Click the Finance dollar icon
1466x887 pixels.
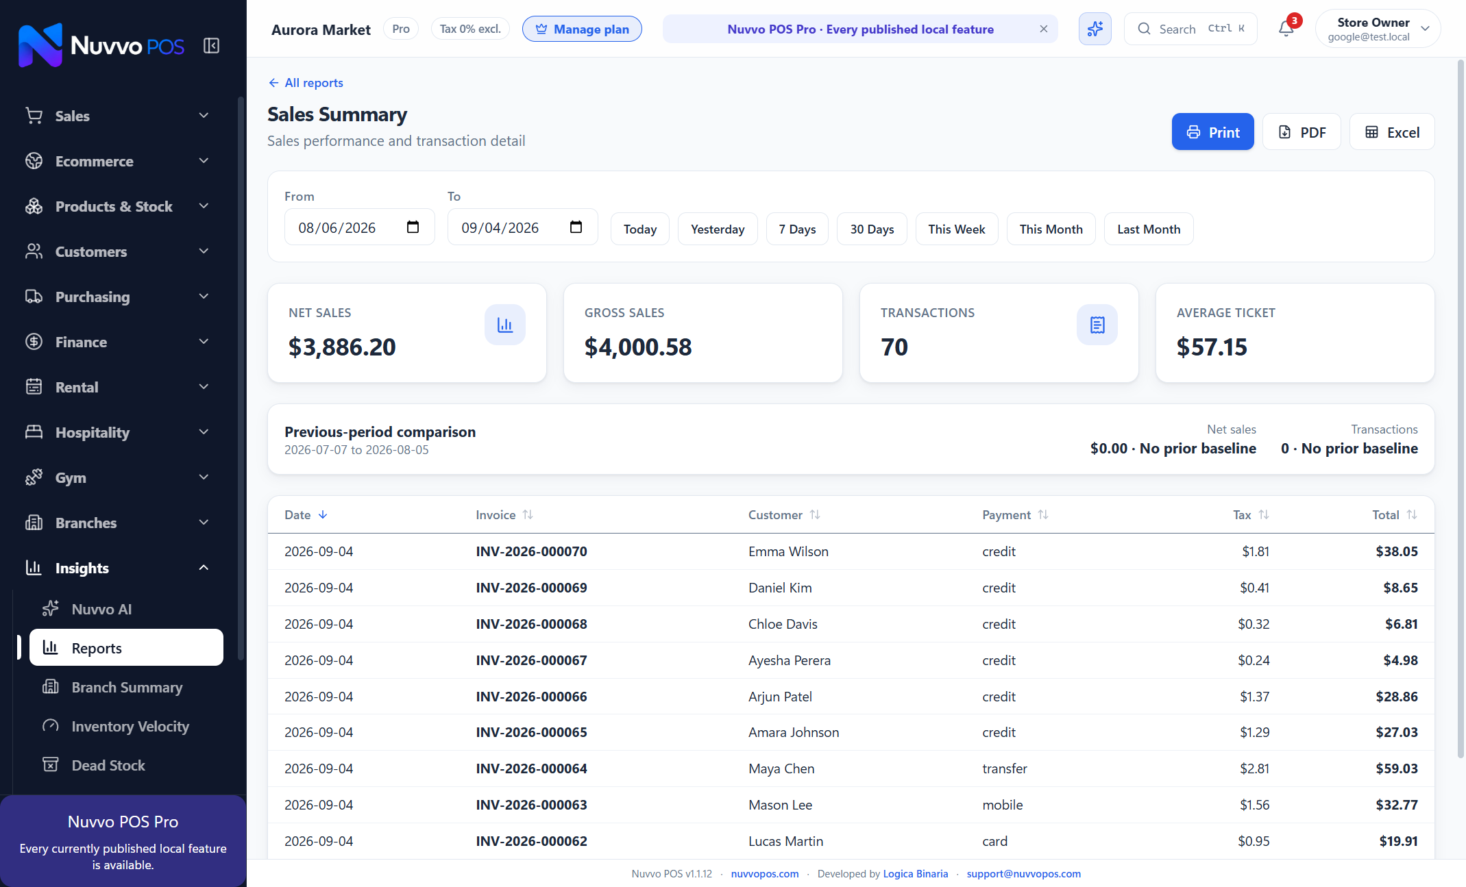(34, 342)
